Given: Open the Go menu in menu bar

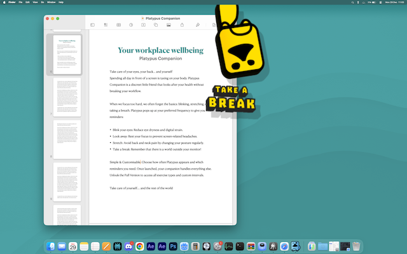Looking at the screenshot, I should (x=42, y=3).
